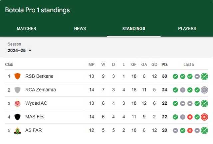Open the Season 2024–25 dropdown
Screen dimensions: 213x144
click(20, 51)
